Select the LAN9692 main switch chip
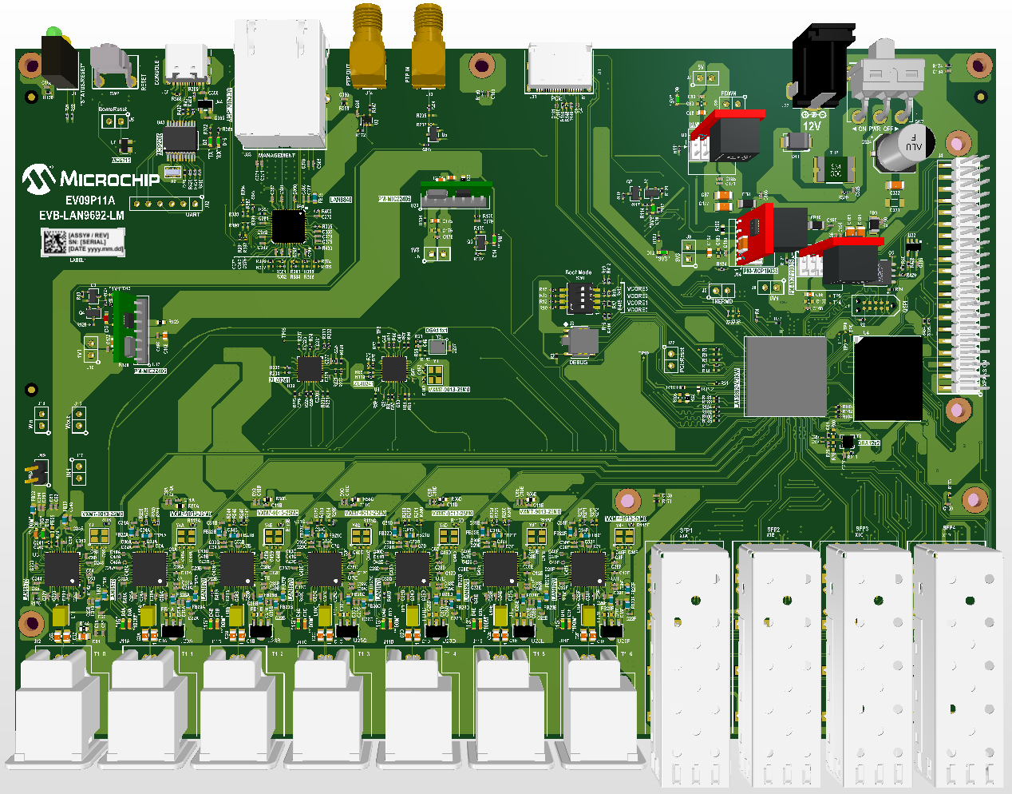This screenshot has height=794, width=1012. point(786,375)
